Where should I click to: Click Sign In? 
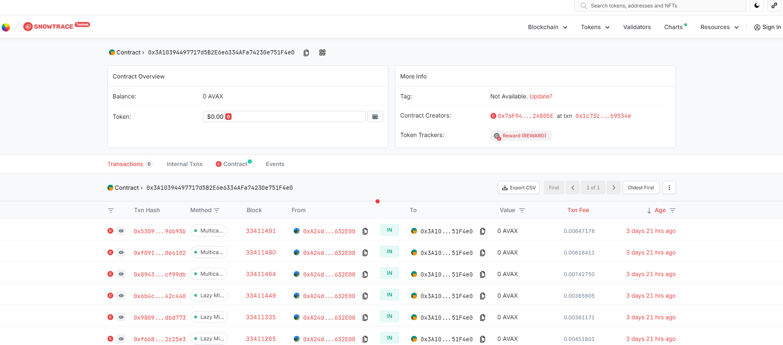pos(767,27)
